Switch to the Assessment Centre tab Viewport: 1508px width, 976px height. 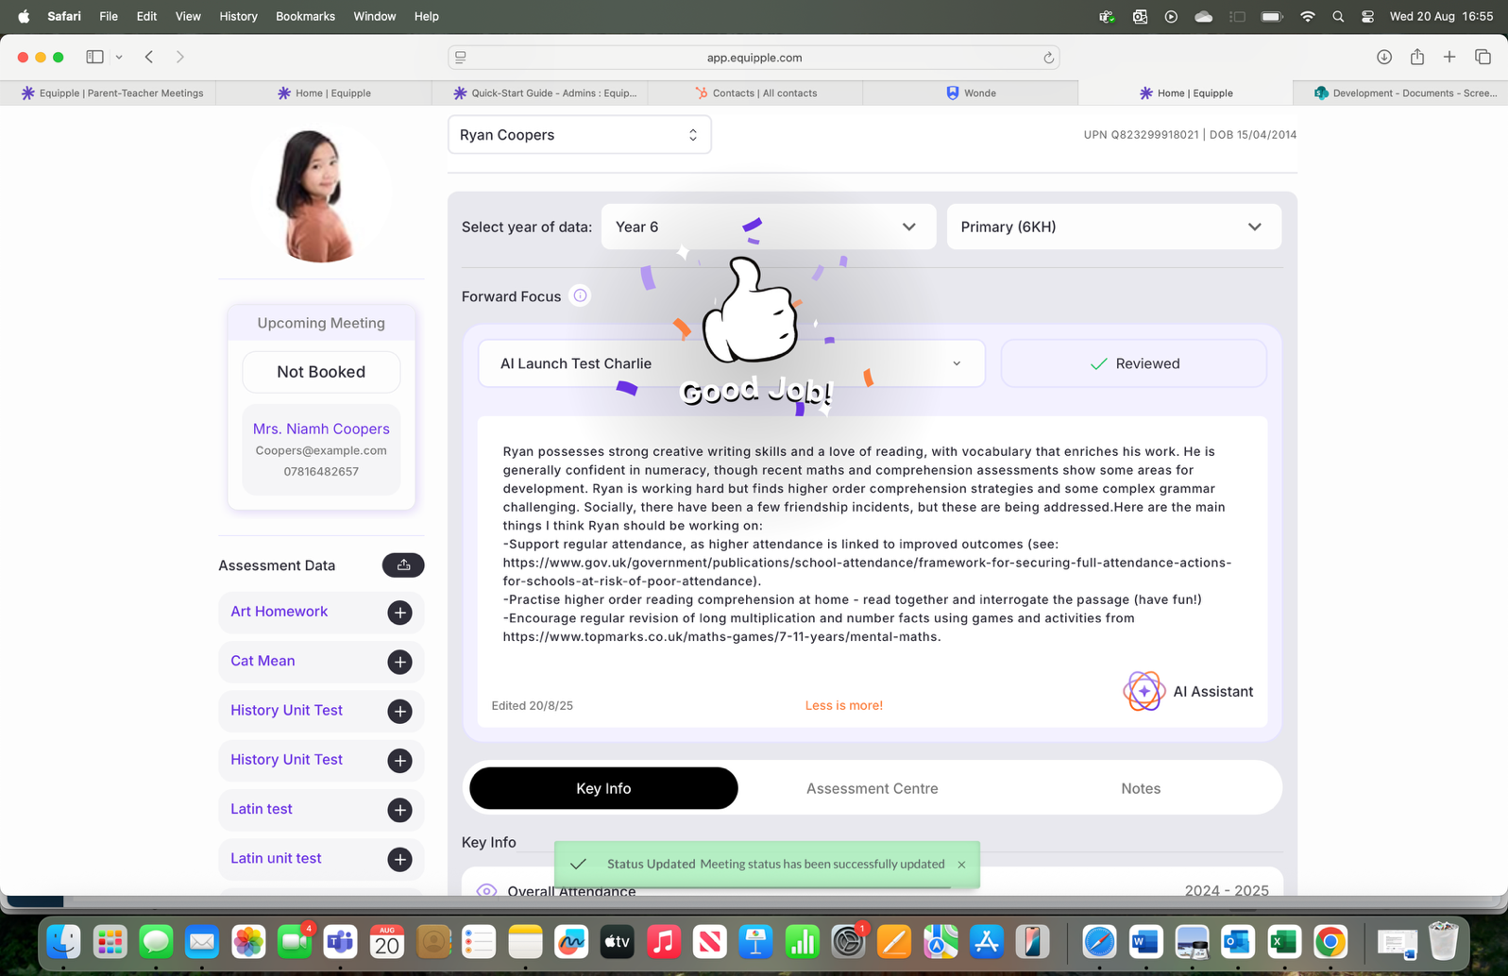pos(872,788)
